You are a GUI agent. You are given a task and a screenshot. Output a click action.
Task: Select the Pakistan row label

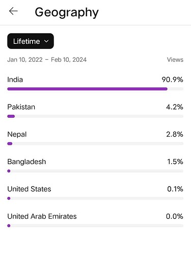(x=21, y=107)
